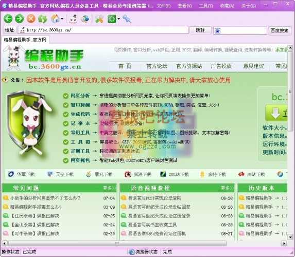
Task: Open the home icon dropdown arrow
Action: [62, 19]
